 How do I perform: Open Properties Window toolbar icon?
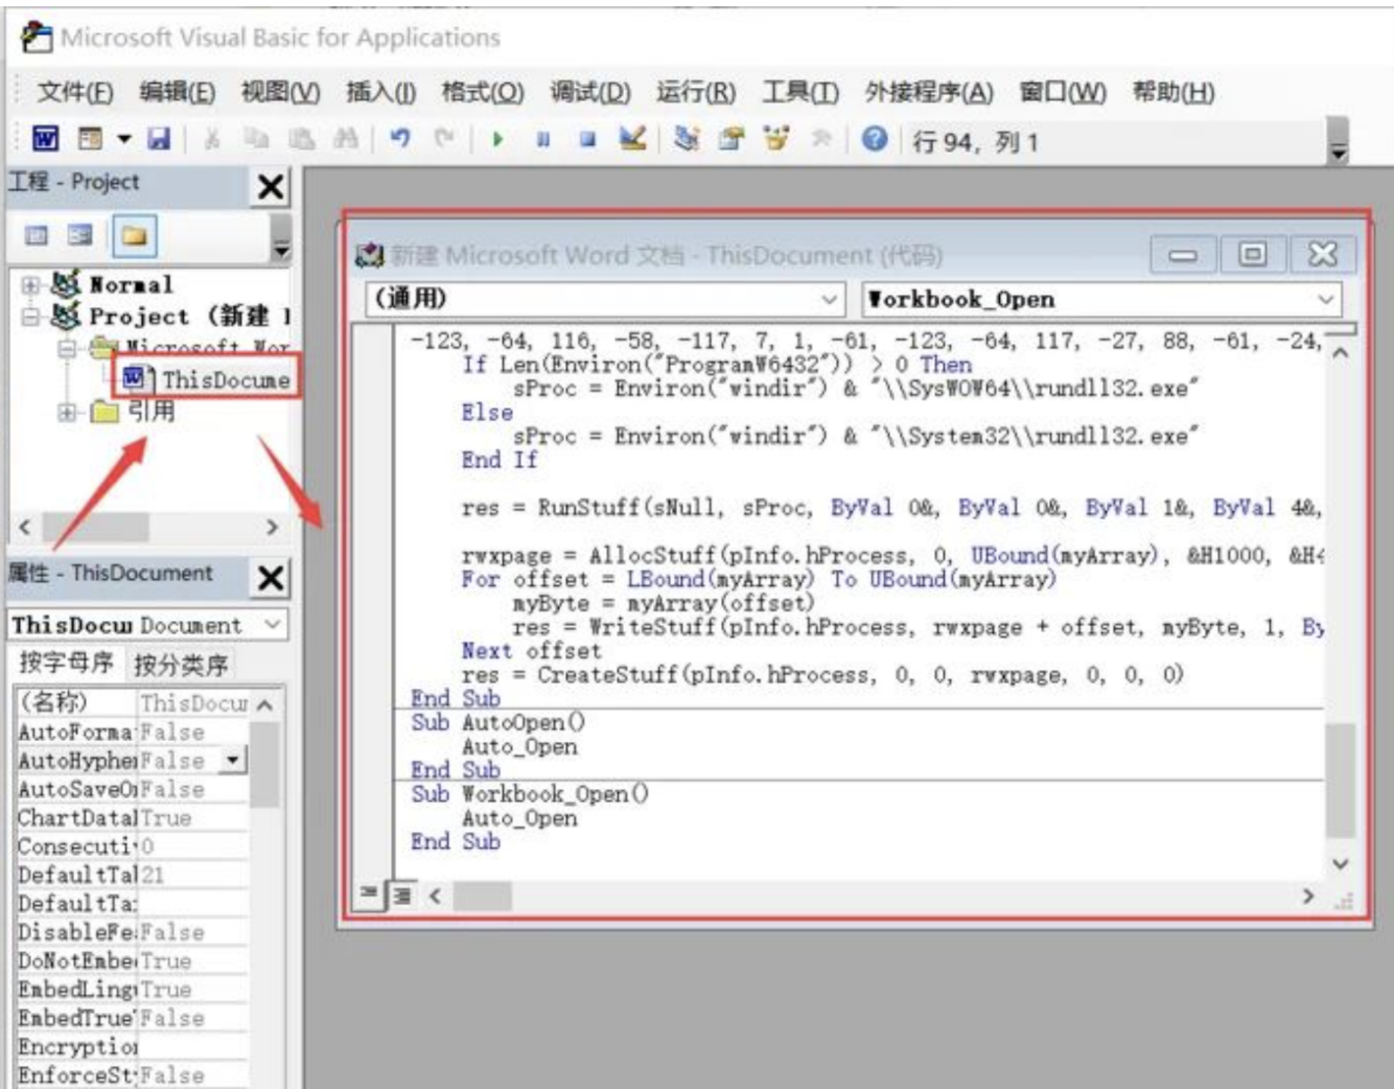click(731, 139)
